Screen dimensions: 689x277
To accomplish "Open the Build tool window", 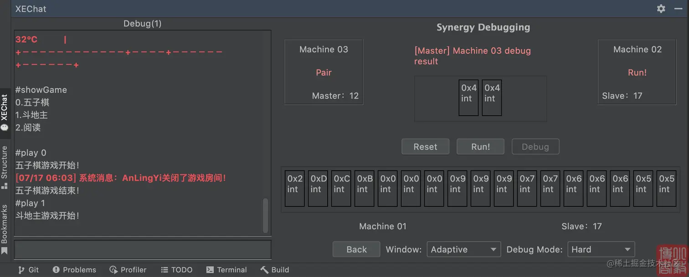I will 275,270.
